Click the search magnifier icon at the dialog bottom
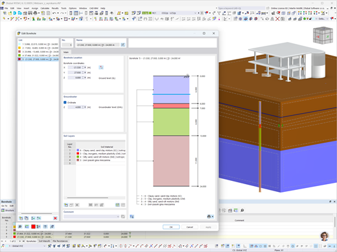This screenshot has width=337, height=252. point(20,227)
